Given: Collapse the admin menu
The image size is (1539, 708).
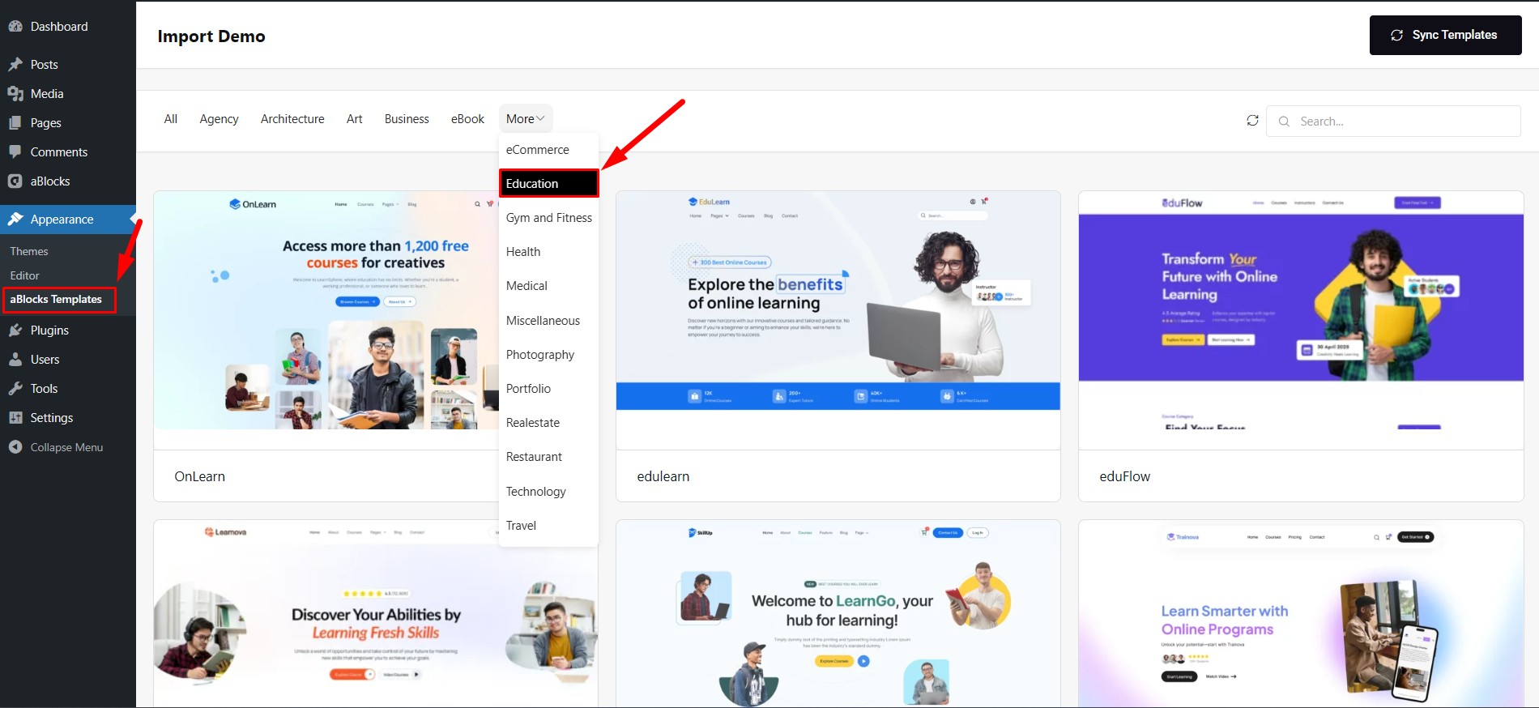Looking at the screenshot, I should [68, 447].
